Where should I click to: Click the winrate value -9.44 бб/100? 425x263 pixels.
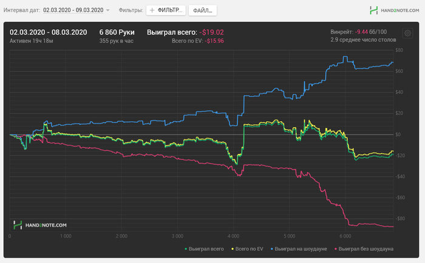pos(371,32)
